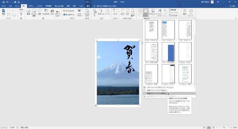Click the WordArt icon

click(x=160, y=13)
